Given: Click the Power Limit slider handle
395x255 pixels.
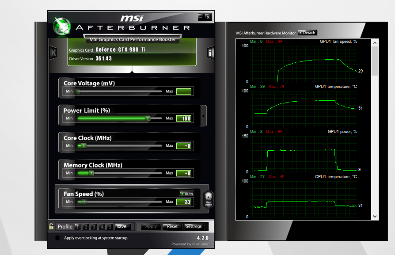Looking at the screenshot, I should [x=148, y=118].
